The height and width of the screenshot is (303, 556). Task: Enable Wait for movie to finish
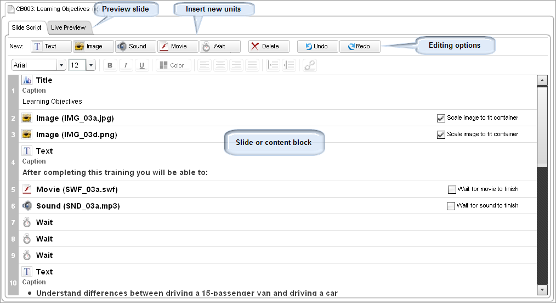(452, 189)
